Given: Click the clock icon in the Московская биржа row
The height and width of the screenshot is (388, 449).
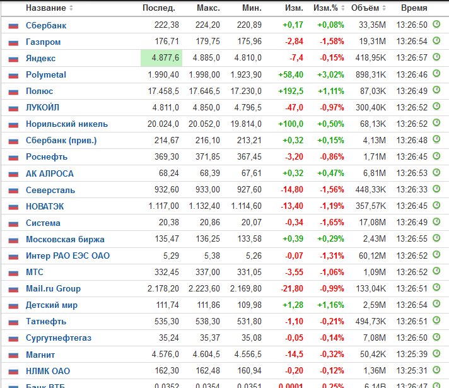Looking at the screenshot, I should 436,238.
